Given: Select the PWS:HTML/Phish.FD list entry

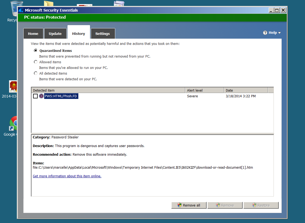Looking at the screenshot, I should tap(61, 96).
